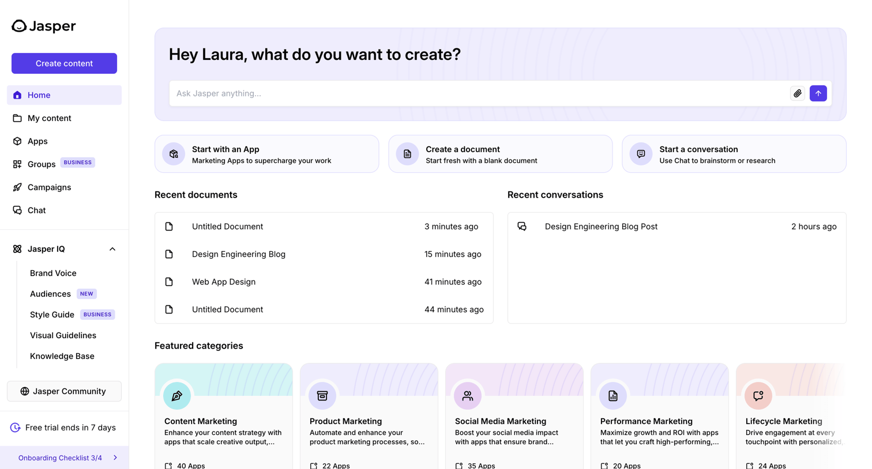Open the Social Media Marketing category card
The height and width of the screenshot is (469, 872).
pos(514,416)
